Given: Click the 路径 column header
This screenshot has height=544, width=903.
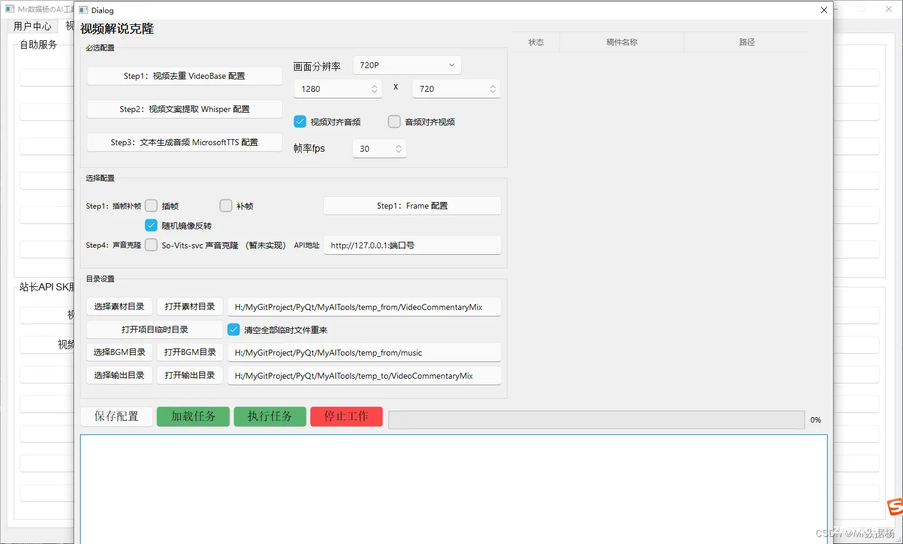Looking at the screenshot, I should 747,42.
